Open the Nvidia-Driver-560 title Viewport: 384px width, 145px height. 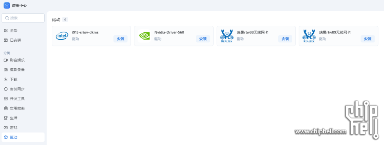169,32
